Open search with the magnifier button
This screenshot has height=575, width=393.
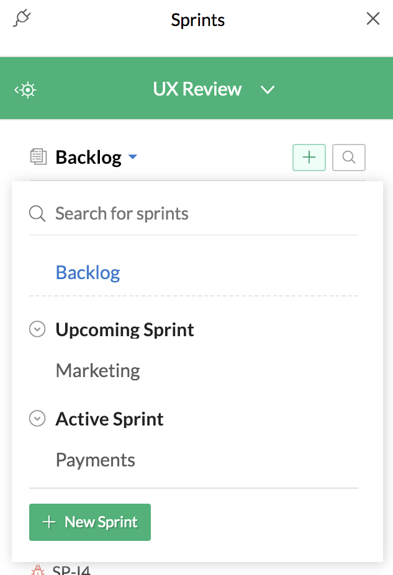(x=349, y=158)
